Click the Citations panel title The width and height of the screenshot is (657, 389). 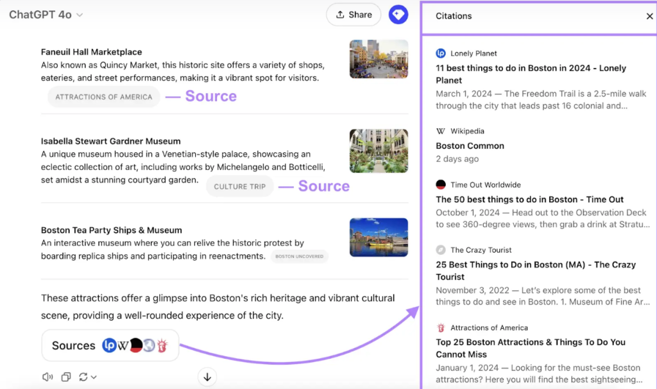tap(454, 16)
